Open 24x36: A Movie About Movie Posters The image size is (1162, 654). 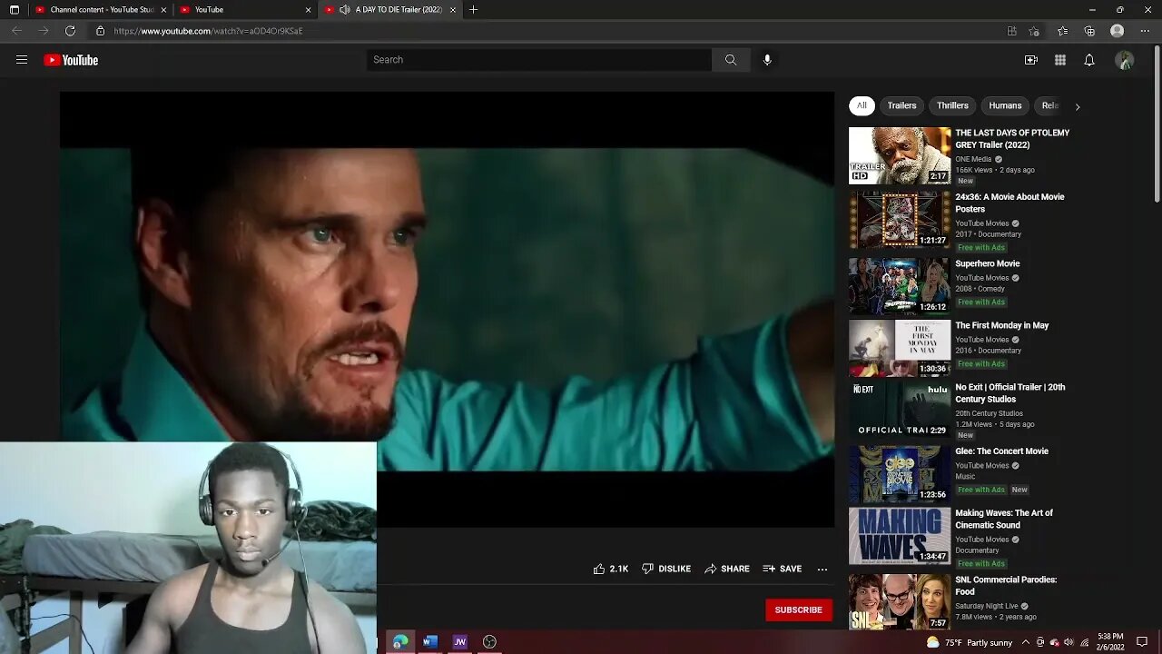1009,203
